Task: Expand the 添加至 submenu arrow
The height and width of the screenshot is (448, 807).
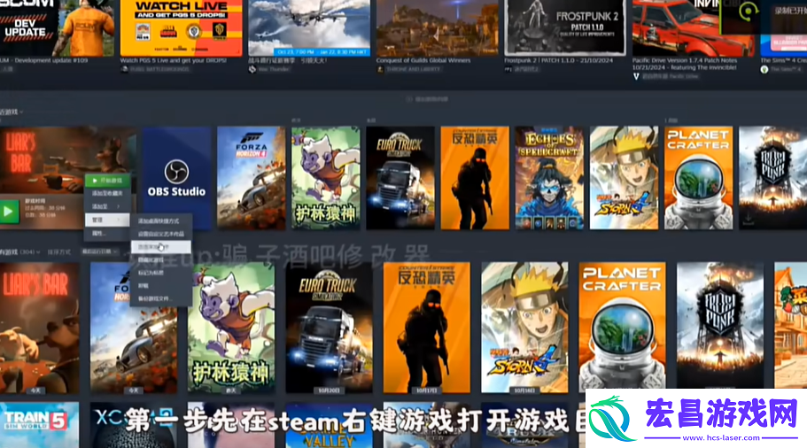Action: click(x=119, y=206)
